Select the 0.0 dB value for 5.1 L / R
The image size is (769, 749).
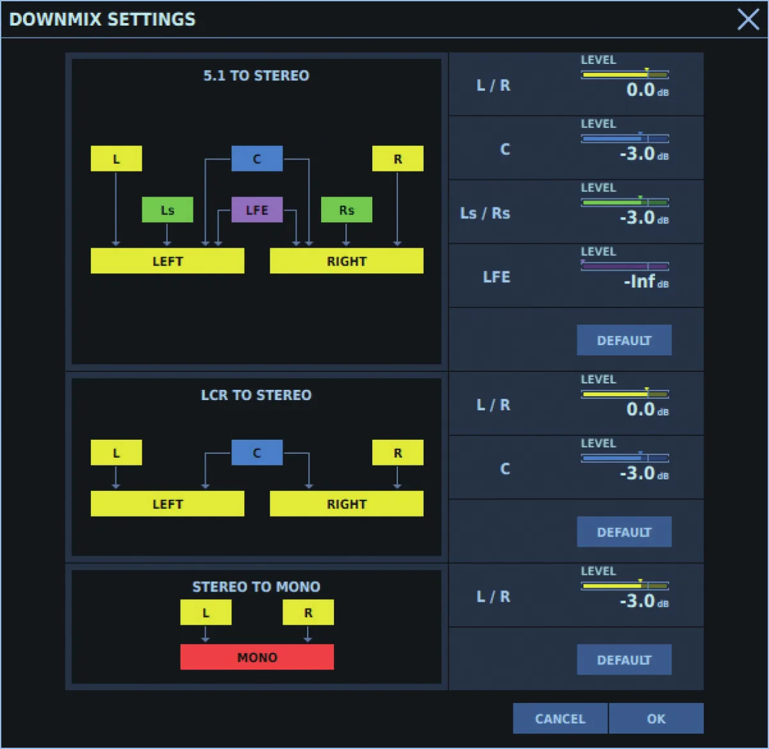647,90
